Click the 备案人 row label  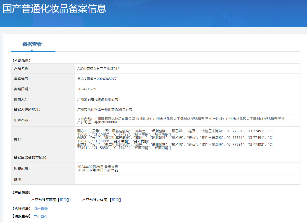tap(20, 99)
